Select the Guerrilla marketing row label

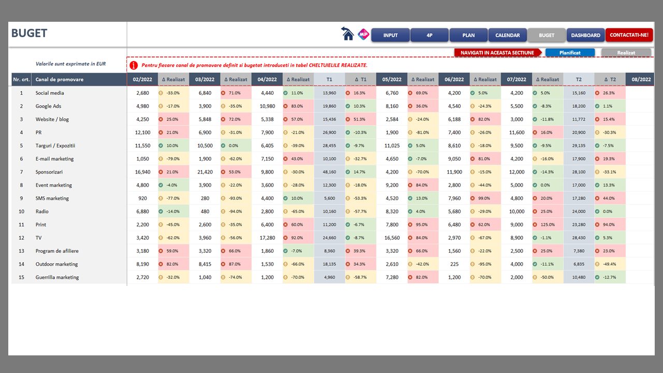click(x=57, y=278)
